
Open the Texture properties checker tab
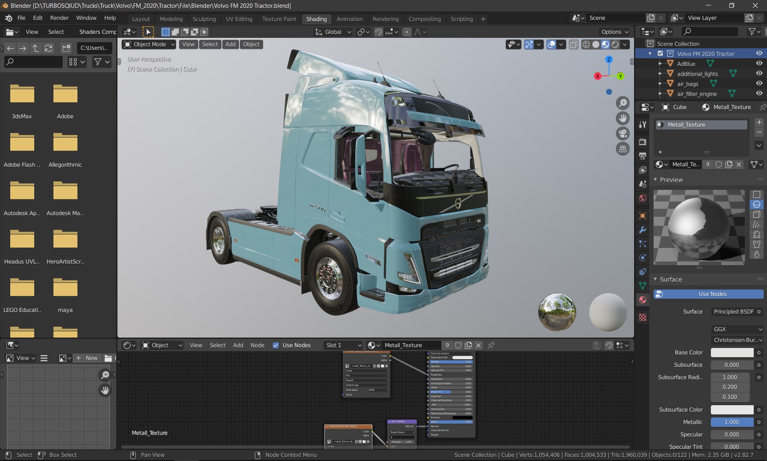point(642,317)
